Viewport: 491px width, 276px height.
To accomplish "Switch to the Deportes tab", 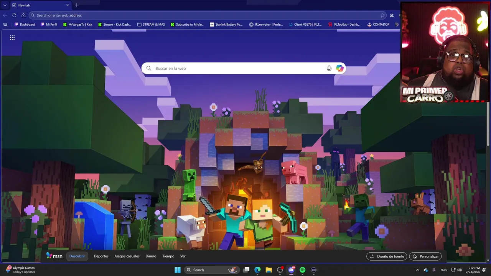I will click(101, 256).
